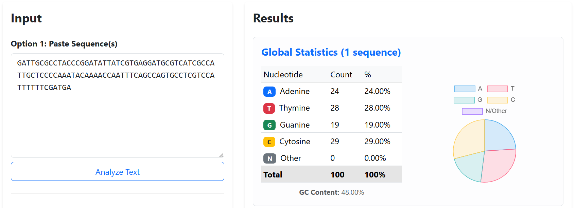Click the pink Thymine pie slice
The width and height of the screenshot is (576, 208).
tap(499, 166)
